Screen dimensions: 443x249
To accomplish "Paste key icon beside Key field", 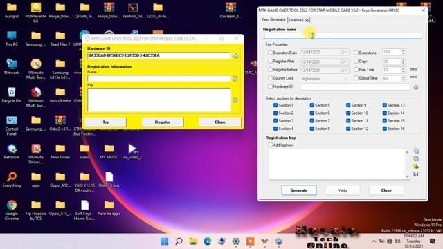I will [235, 100].
